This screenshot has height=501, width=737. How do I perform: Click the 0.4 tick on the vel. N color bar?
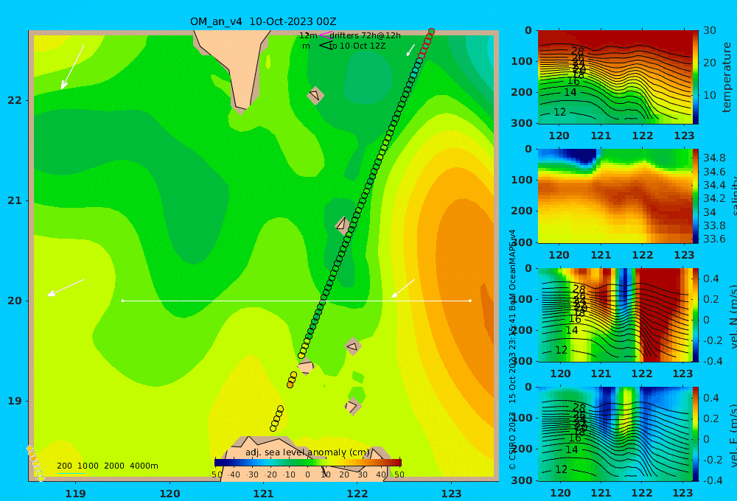711,278
